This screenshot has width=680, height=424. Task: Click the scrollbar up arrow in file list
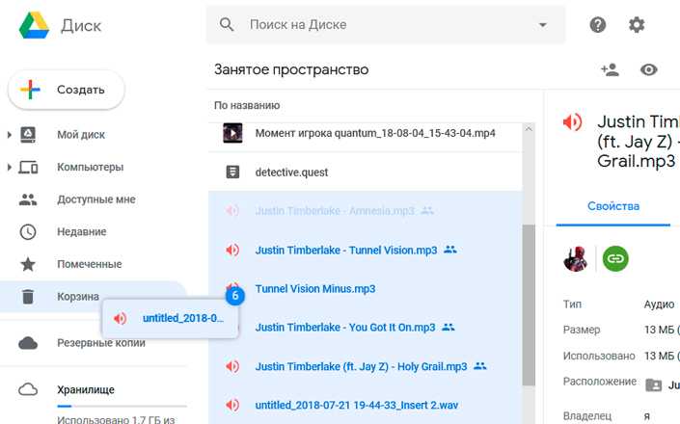point(529,128)
